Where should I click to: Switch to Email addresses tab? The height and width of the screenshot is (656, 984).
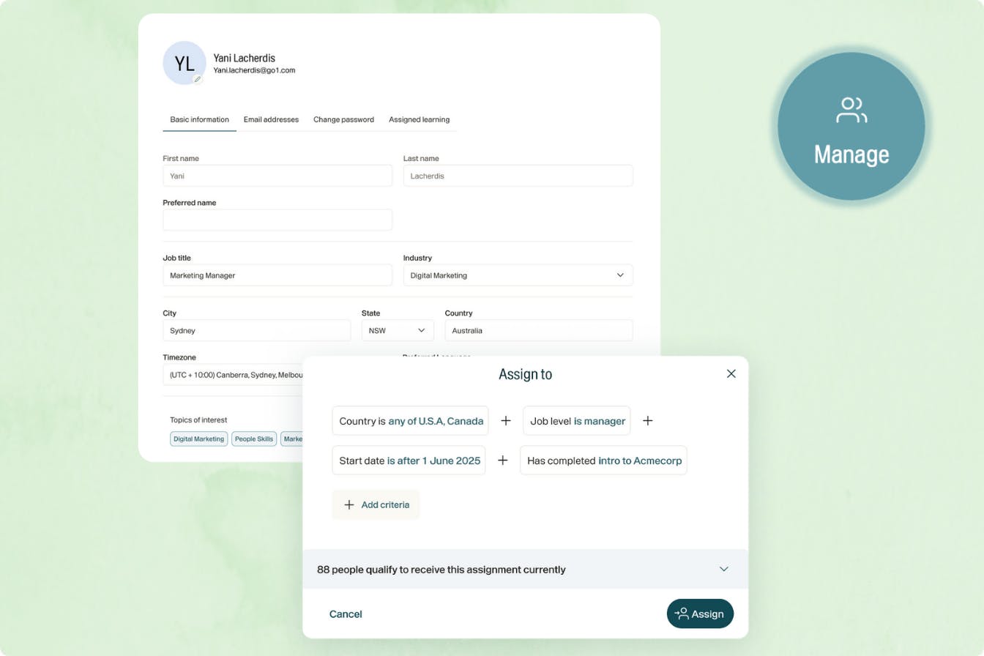point(271,119)
